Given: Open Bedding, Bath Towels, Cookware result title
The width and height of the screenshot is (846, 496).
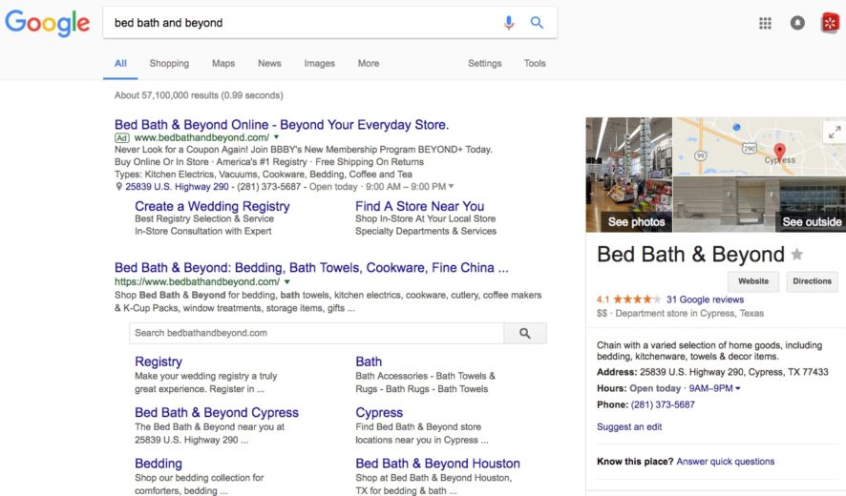Looking at the screenshot, I should pyautogui.click(x=311, y=267).
